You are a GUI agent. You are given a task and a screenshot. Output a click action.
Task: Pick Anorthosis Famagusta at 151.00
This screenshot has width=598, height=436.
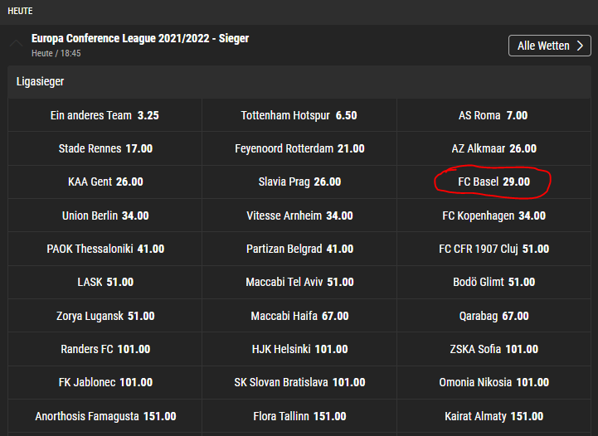click(105, 416)
